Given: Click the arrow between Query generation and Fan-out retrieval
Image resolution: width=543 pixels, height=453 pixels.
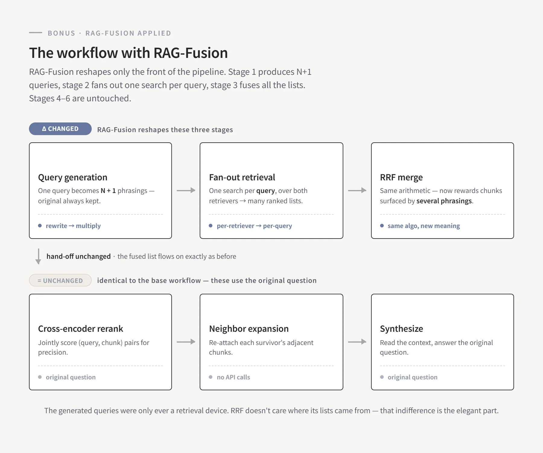Looking at the screenshot, I should 186,190.
